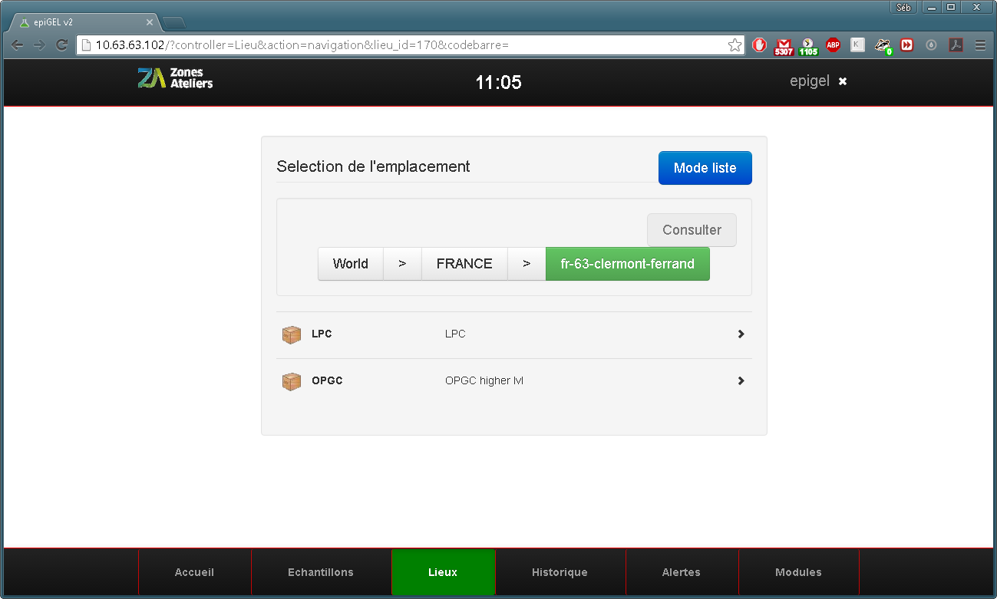Image resolution: width=997 pixels, height=599 pixels.
Task: Expand the OPGC row chevron
Action: tap(741, 381)
